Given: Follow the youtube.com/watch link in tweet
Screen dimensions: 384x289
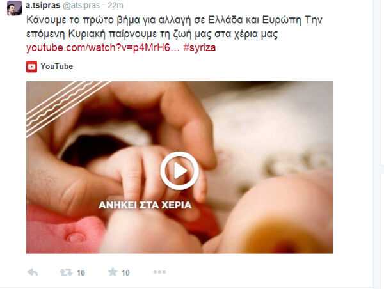Looking at the screenshot, I should (103, 48).
